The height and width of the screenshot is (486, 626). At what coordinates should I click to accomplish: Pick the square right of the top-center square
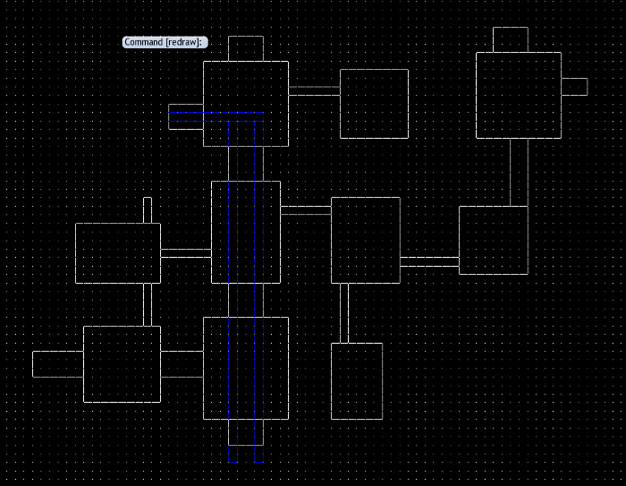(x=374, y=104)
